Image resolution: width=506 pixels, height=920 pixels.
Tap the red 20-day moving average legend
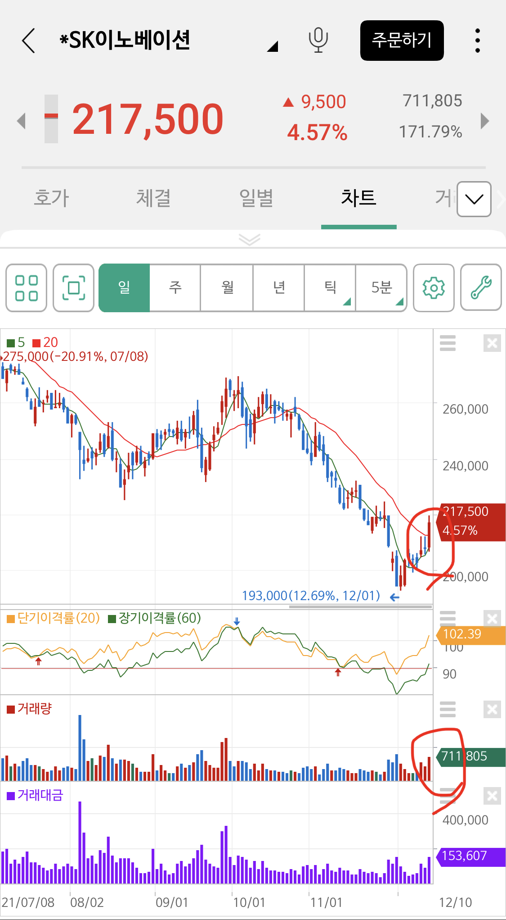pos(45,342)
